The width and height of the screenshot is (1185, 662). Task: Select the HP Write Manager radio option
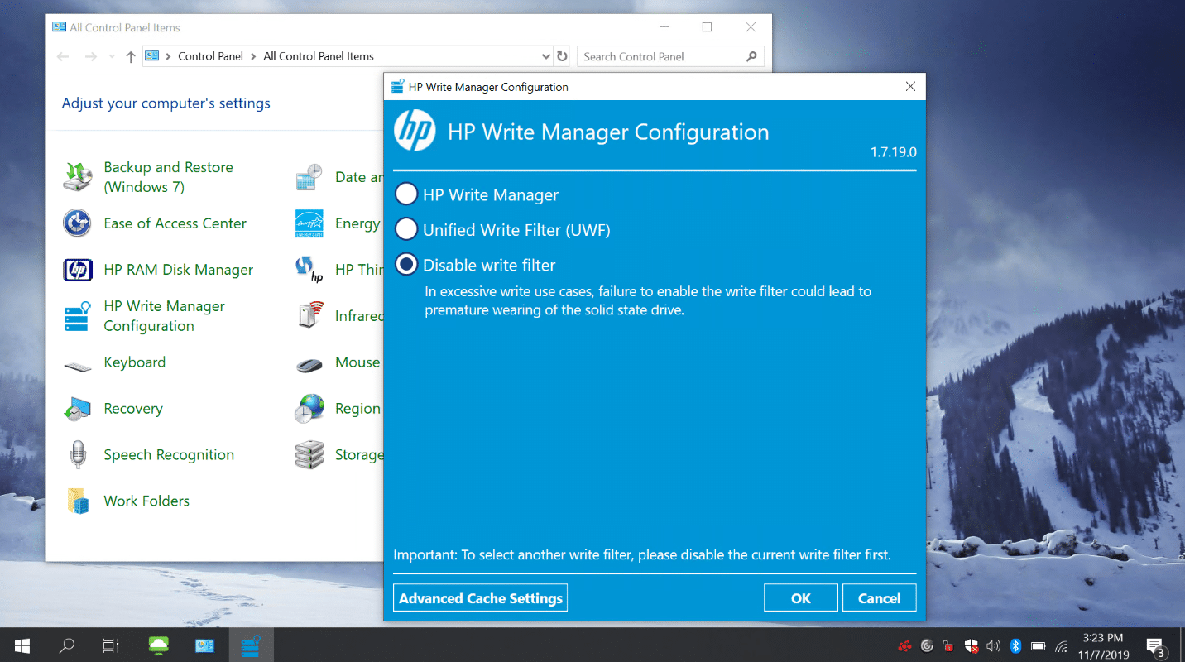(406, 194)
